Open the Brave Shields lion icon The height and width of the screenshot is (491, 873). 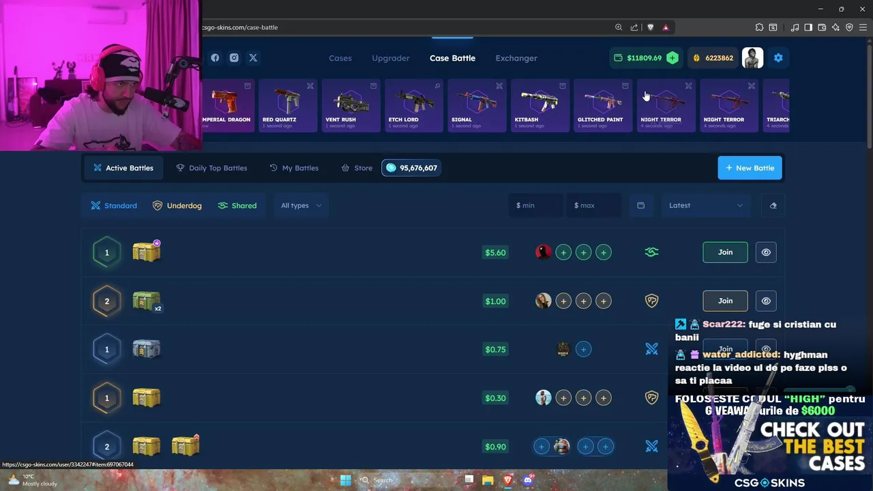pos(650,27)
